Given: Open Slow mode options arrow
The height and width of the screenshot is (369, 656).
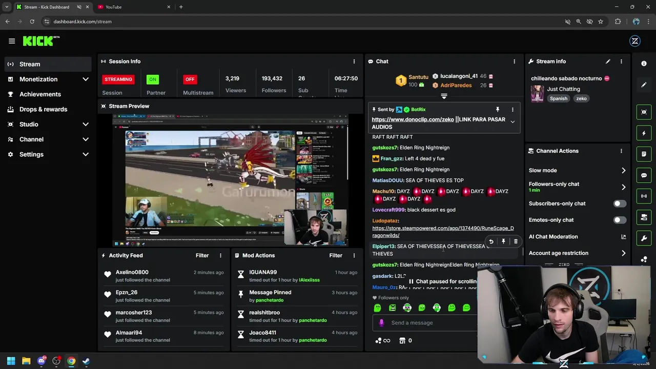Looking at the screenshot, I should (x=623, y=171).
